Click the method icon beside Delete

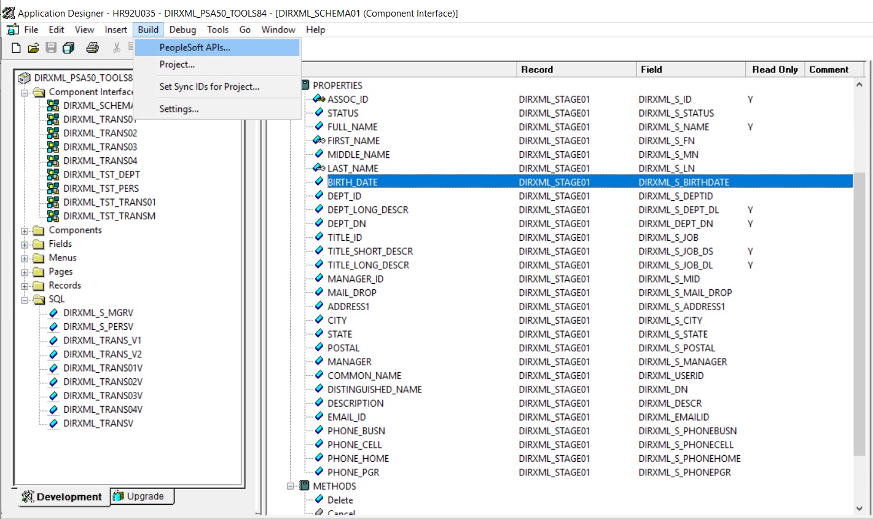click(x=319, y=499)
